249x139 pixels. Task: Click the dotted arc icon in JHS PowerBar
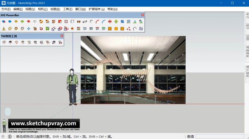pos(135,29)
